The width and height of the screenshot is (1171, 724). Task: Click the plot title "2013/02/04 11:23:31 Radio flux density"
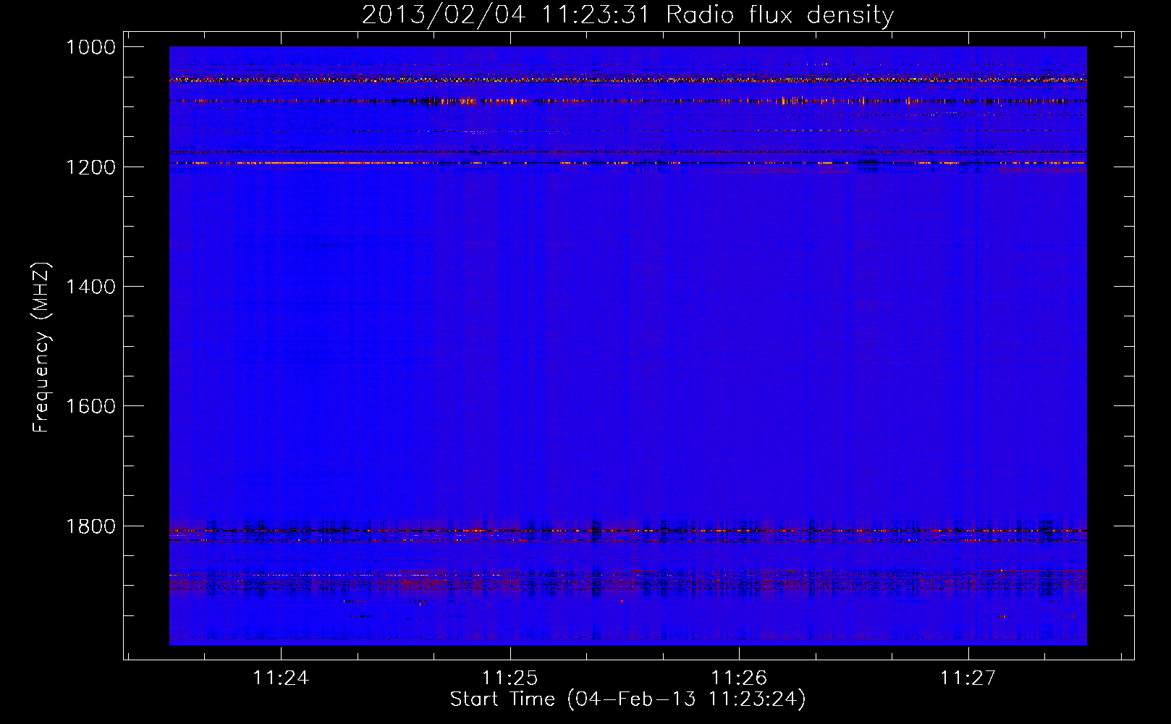[x=627, y=15]
